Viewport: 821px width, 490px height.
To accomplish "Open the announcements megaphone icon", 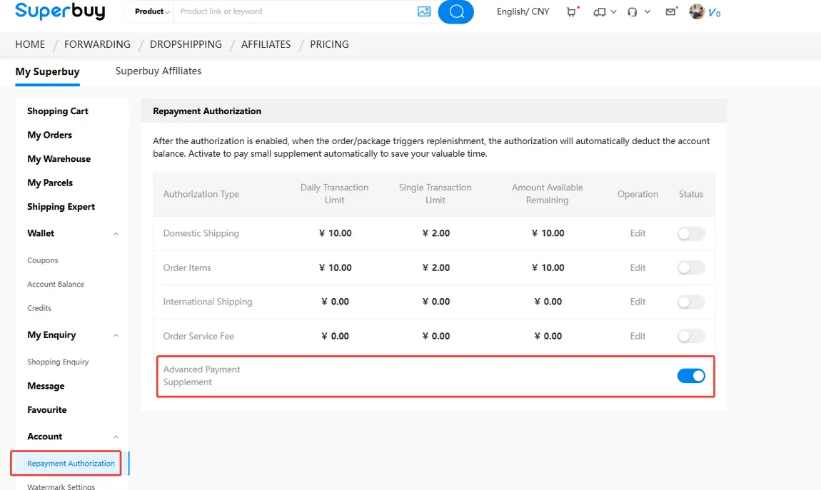I will coord(600,11).
